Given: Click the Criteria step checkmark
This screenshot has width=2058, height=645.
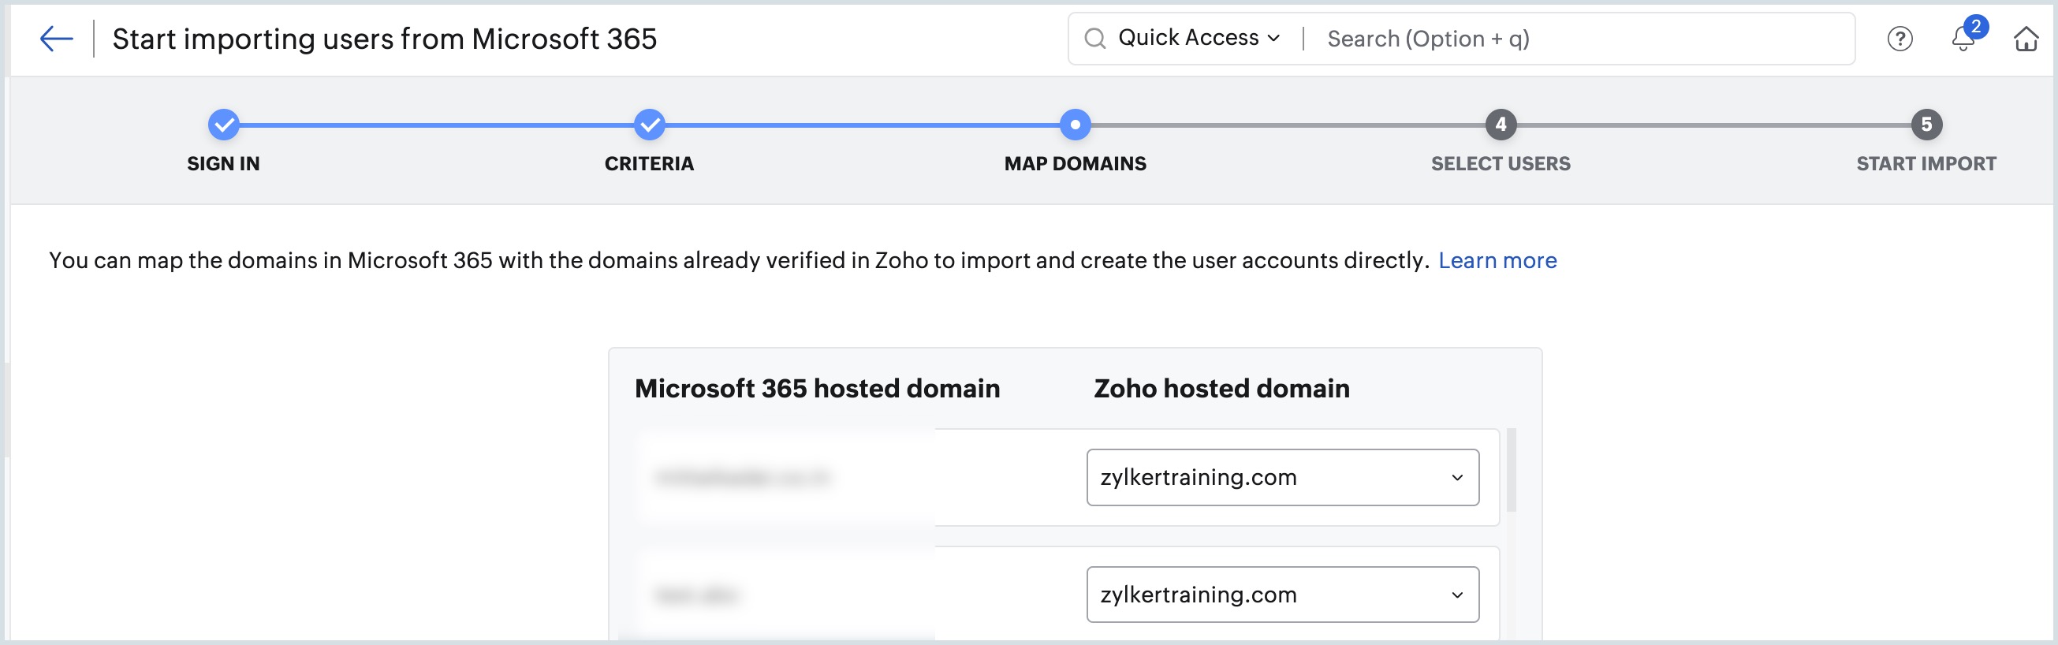Looking at the screenshot, I should [650, 125].
